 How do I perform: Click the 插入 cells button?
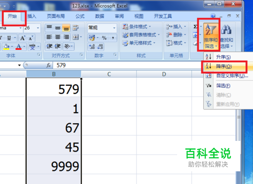[176, 26]
